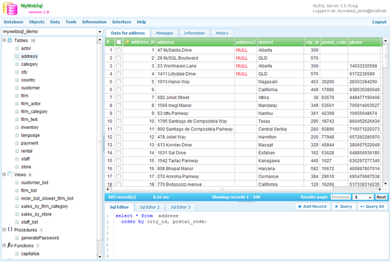Click the table icon next to film_text
The height and width of the screenshot is (262, 390).
click(x=16, y=119)
